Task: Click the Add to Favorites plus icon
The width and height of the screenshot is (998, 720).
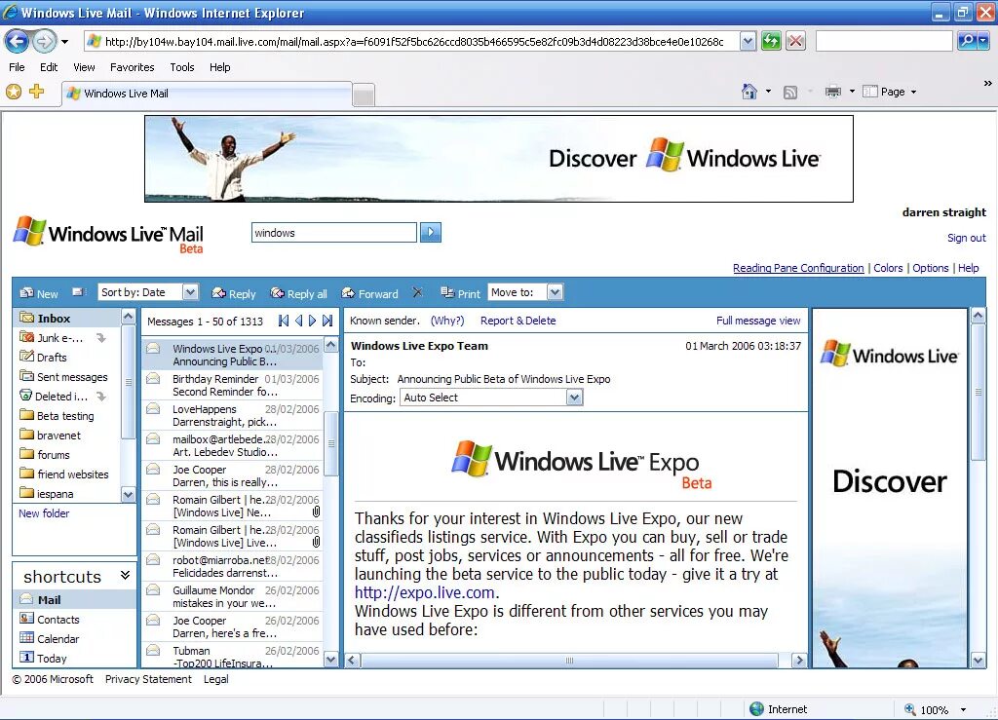Action: pyautogui.click(x=37, y=92)
